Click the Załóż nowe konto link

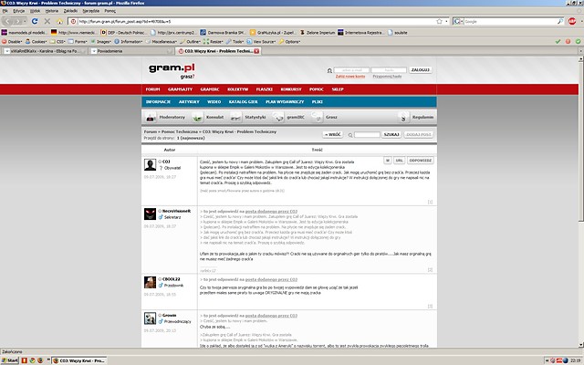[350, 77]
